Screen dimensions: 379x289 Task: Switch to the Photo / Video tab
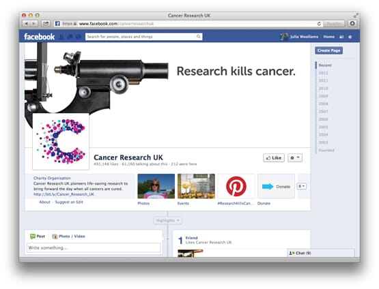tap(69, 237)
